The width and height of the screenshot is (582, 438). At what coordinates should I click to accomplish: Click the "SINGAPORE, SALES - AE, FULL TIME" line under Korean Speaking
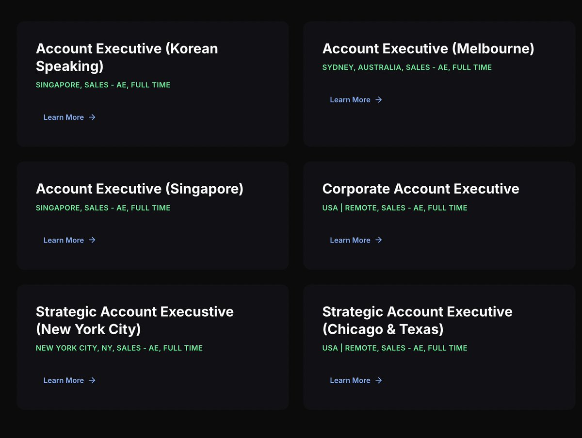coord(103,85)
